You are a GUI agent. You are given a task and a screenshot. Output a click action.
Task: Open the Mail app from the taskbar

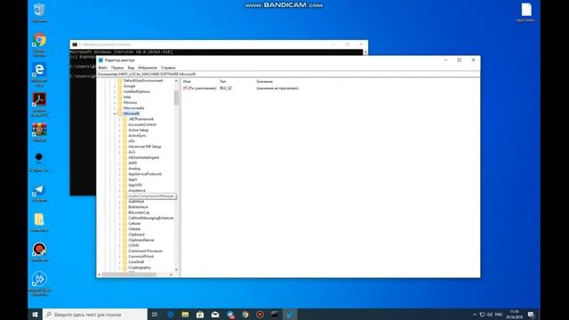[x=215, y=315]
